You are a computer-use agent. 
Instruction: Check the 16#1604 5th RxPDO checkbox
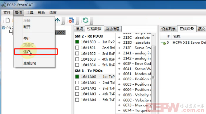pyautogui.click(x=77, y=65)
